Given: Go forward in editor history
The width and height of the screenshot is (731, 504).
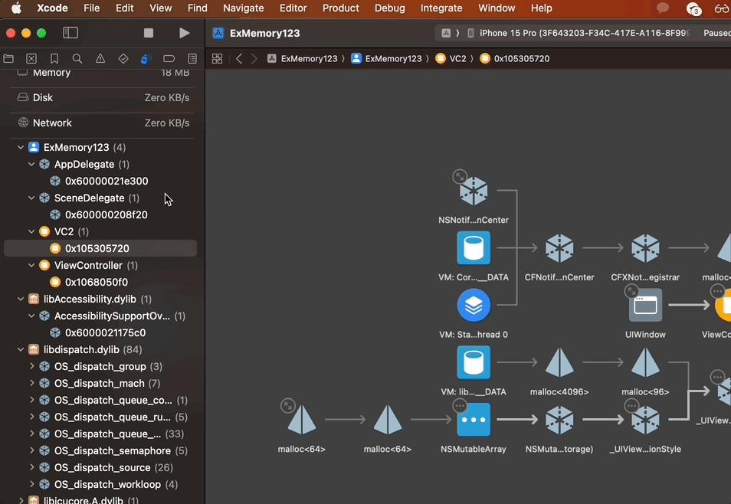Looking at the screenshot, I should (254, 59).
